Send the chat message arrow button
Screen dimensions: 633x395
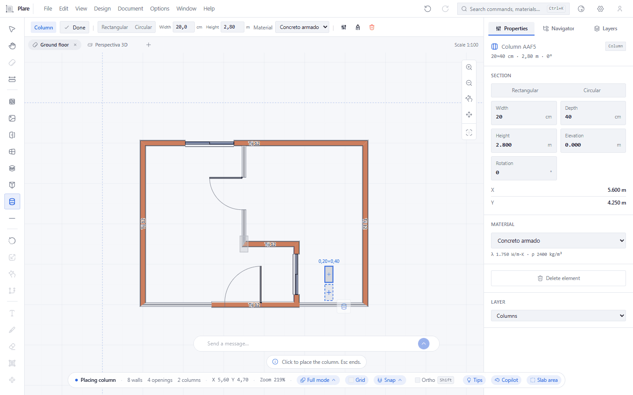(x=424, y=344)
